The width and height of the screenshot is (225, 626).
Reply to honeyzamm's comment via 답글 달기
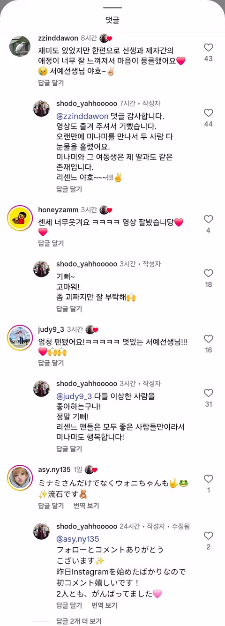[x=51, y=243]
